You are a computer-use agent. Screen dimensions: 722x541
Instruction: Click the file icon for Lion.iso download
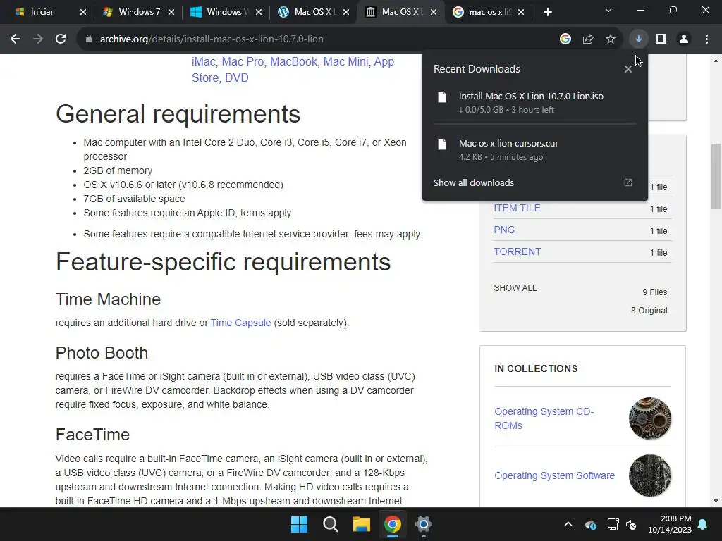click(442, 97)
